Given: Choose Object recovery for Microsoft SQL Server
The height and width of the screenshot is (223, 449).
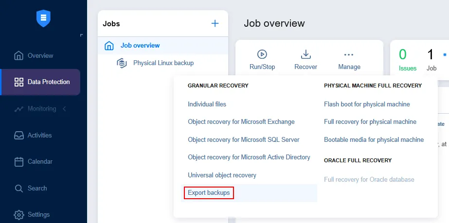Looking at the screenshot, I should pos(244,140).
